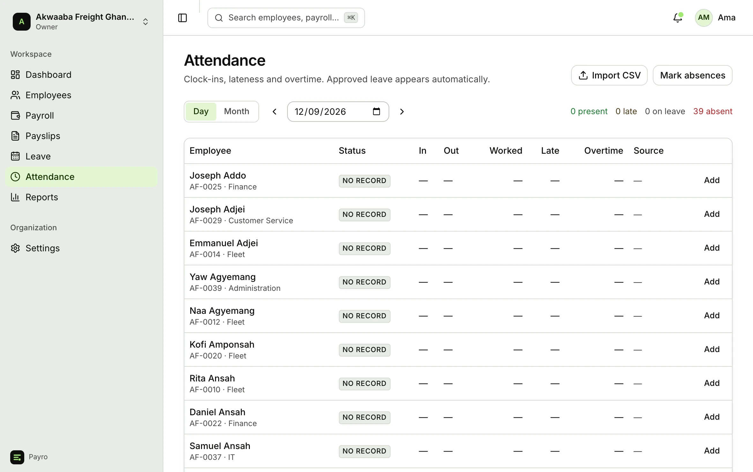Select Attendance in the sidebar
753x472 pixels.
click(81, 177)
